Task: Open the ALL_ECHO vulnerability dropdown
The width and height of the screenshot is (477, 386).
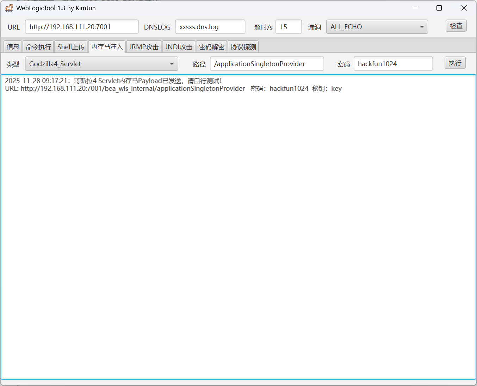Action: 377,27
